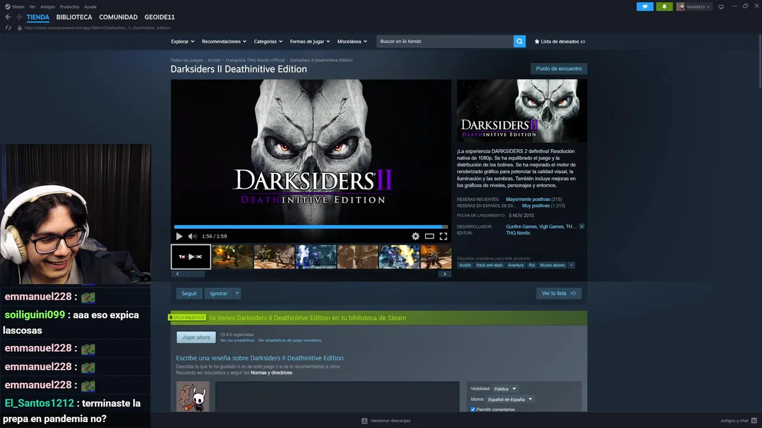Click the Ver tu lista button
This screenshot has width=762, height=428.
[558, 293]
